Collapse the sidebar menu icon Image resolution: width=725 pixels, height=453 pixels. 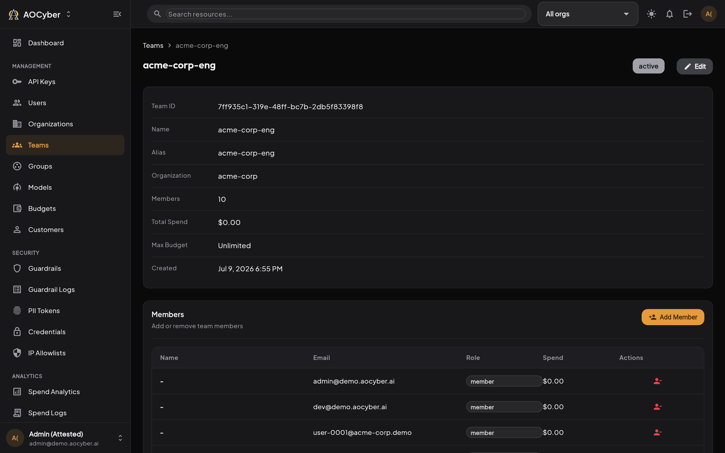(x=117, y=14)
